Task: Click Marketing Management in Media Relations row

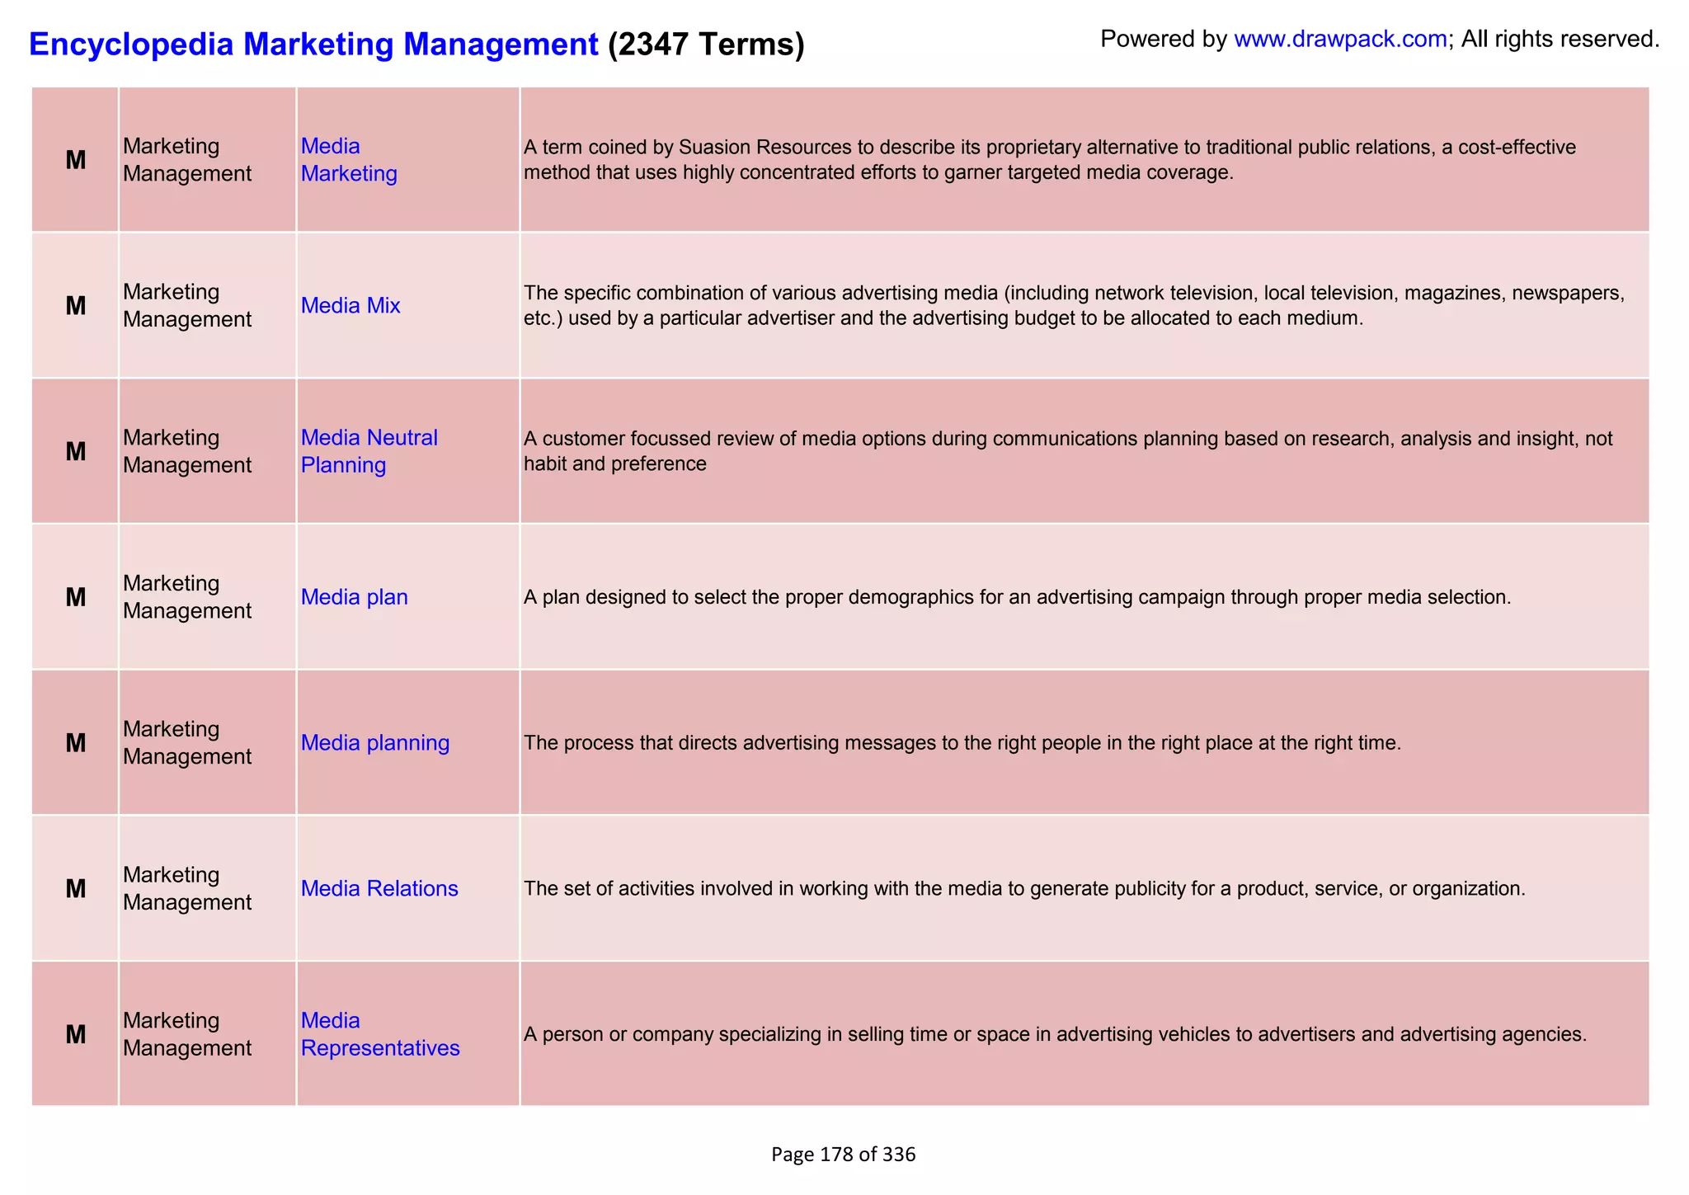Action: tap(187, 888)
